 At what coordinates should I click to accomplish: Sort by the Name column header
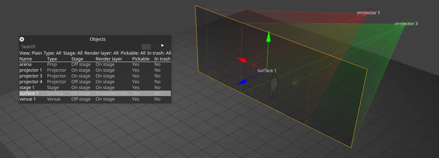[x=25, y=59]
